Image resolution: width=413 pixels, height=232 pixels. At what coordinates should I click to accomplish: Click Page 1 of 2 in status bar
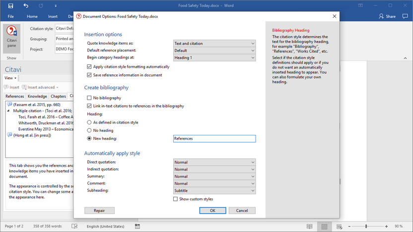click(x=14, y=226)
